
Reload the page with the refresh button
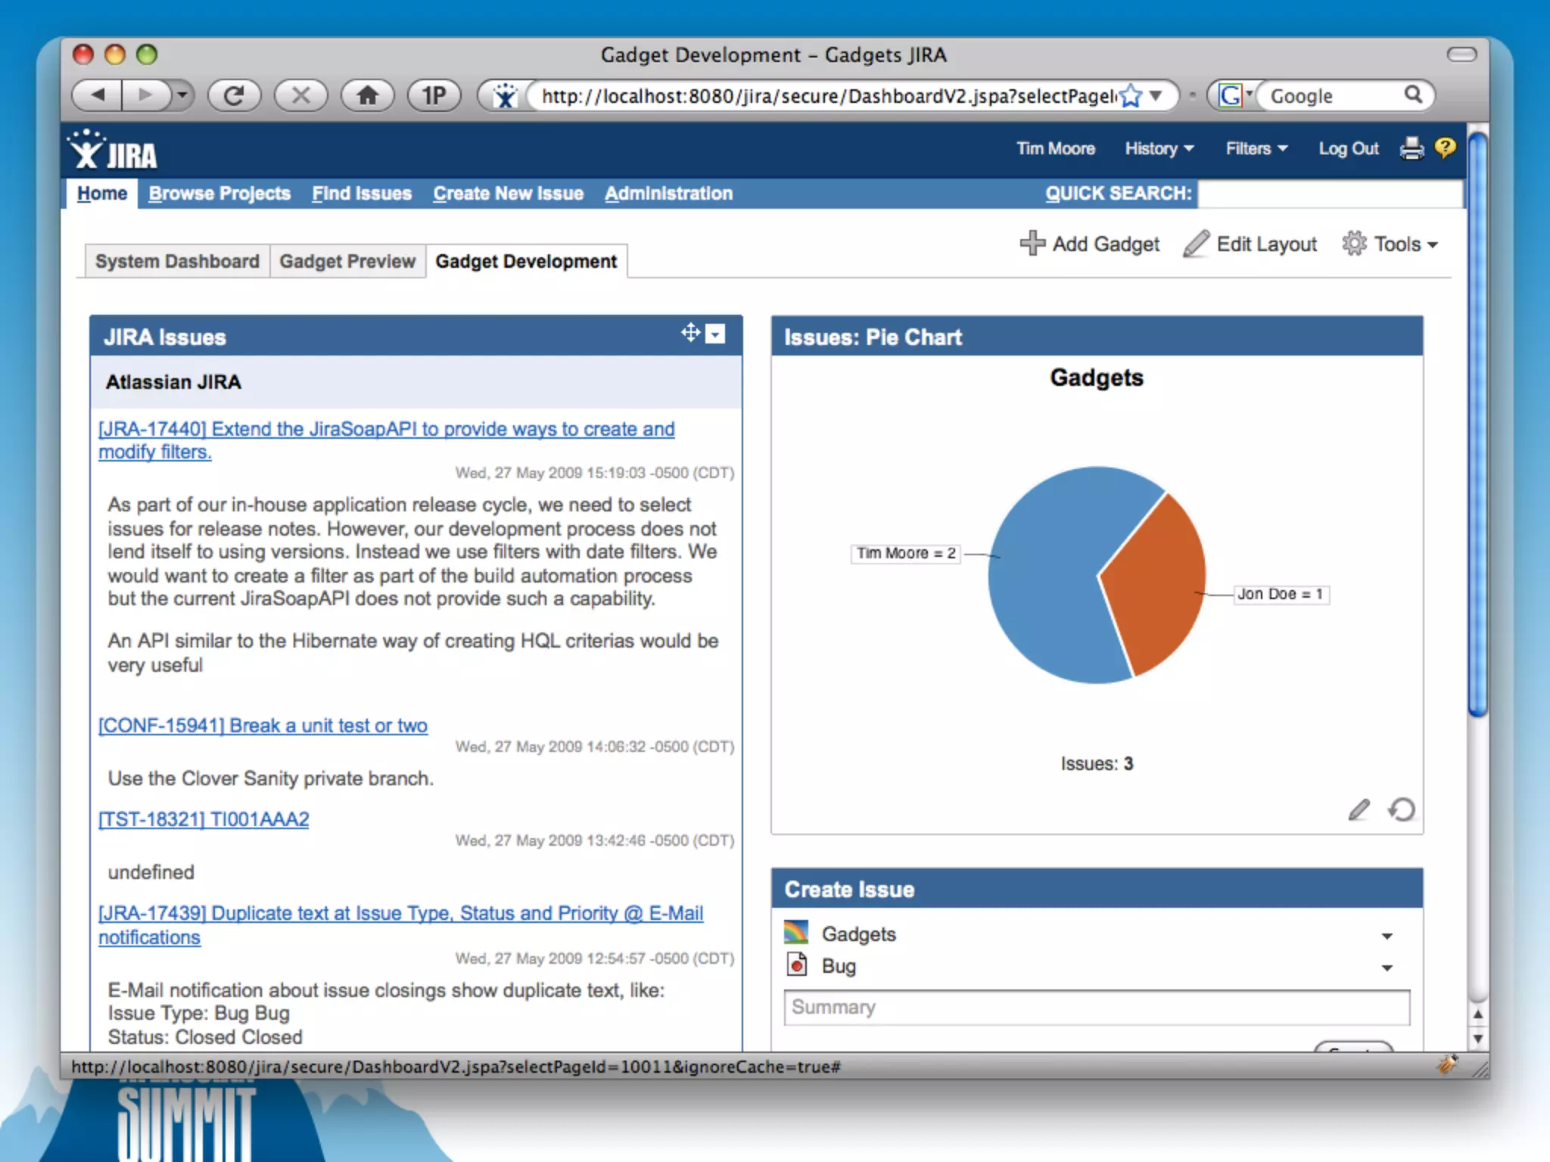(235, 95)
